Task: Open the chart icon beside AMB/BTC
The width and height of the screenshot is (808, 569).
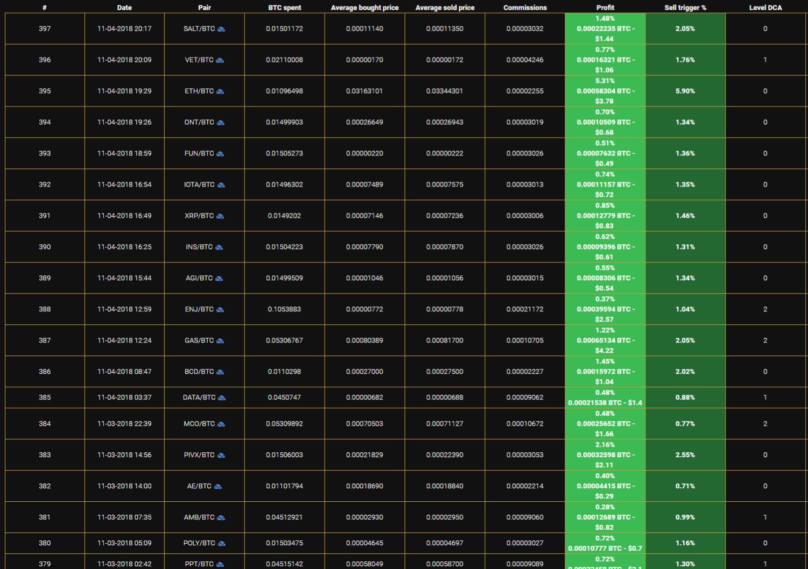Action: click(x=221, y=518)
